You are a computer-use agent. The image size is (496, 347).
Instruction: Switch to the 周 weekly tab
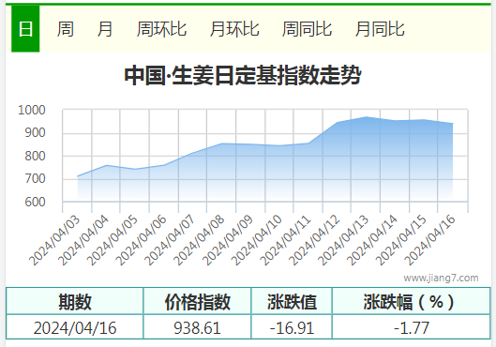coord(66,29)
